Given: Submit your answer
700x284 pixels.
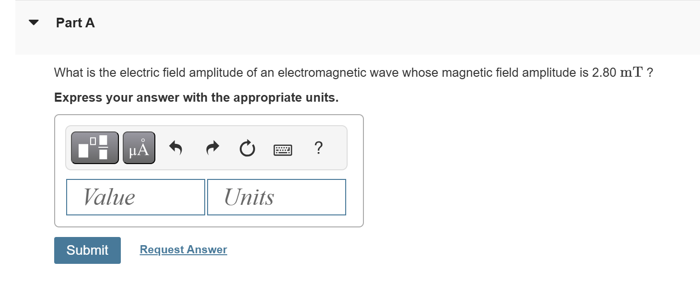Looking at the screenshot, I should pos(87,250).
